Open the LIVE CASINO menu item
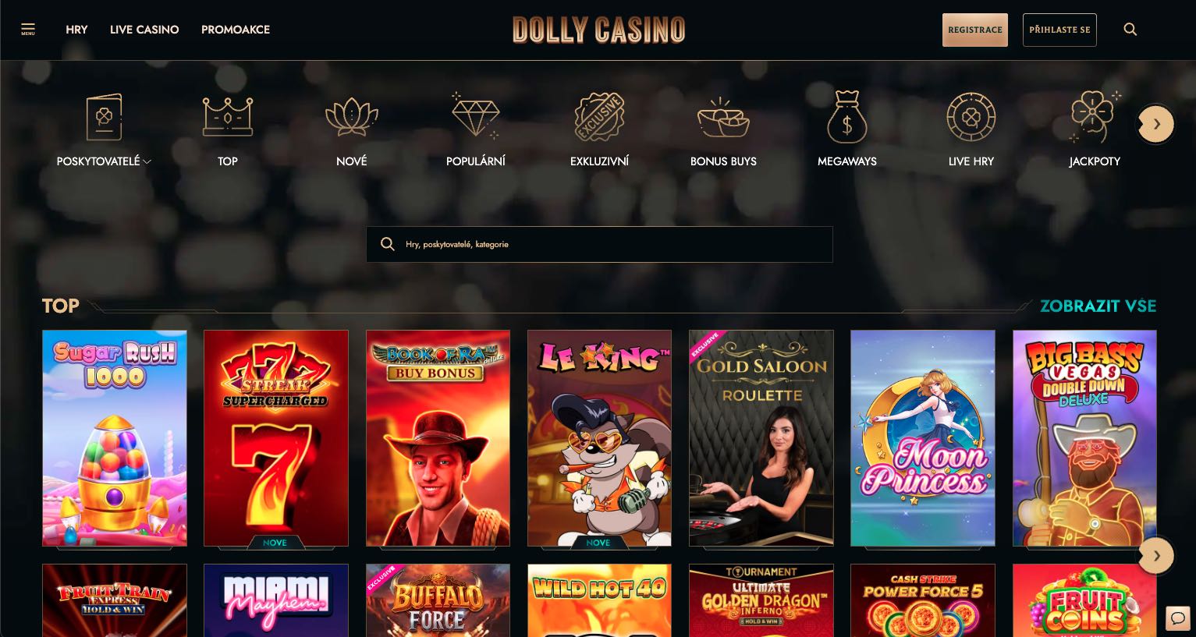The height and width of the screenshot is (637, 1196). click(144, 30)
